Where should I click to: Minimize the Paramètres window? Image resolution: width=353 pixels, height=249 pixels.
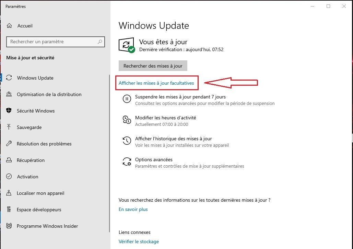point(313,6)
